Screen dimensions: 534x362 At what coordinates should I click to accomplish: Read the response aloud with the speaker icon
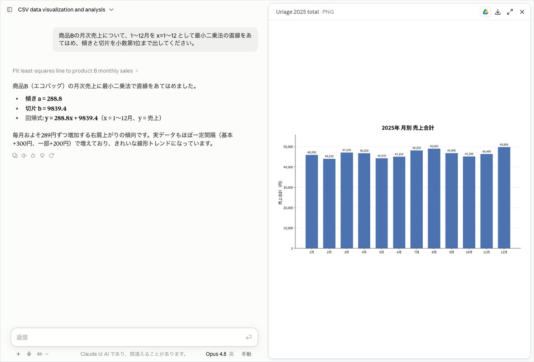[24, 155]
